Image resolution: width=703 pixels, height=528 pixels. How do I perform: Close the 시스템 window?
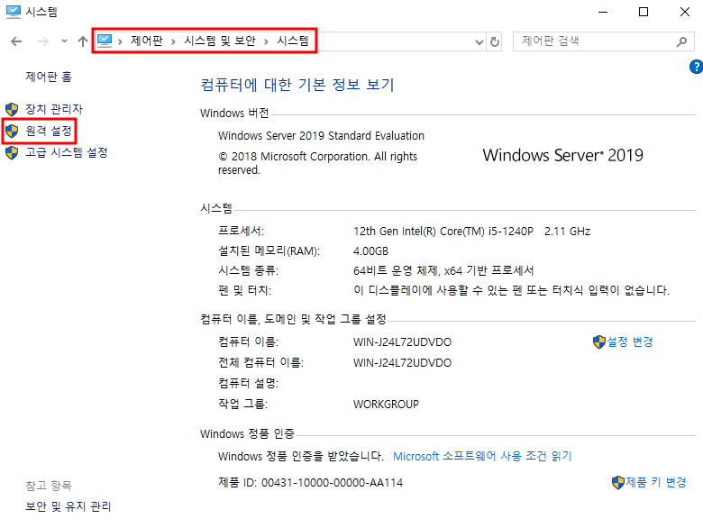click(x=685, y=12)
